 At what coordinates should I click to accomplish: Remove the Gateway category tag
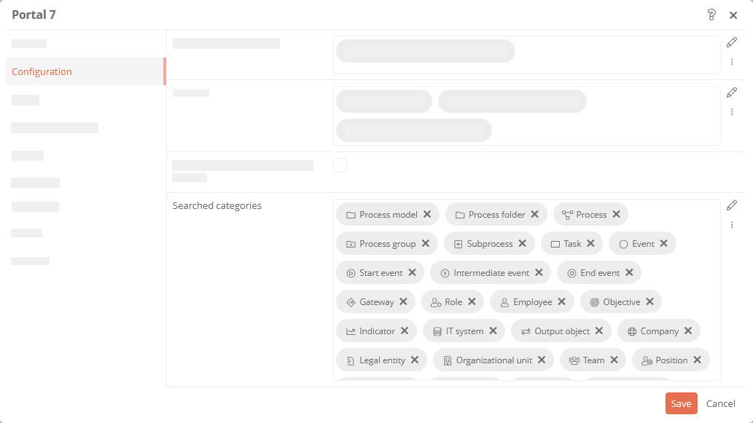click(403, 301)
